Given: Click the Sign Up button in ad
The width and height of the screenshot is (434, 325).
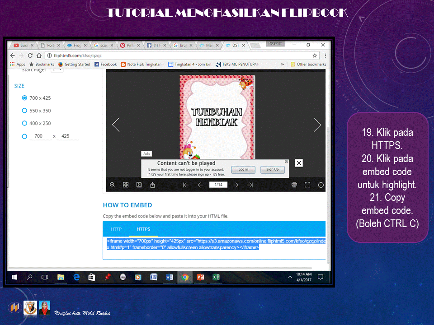Looking at the screenshot, I should point(273,169).
